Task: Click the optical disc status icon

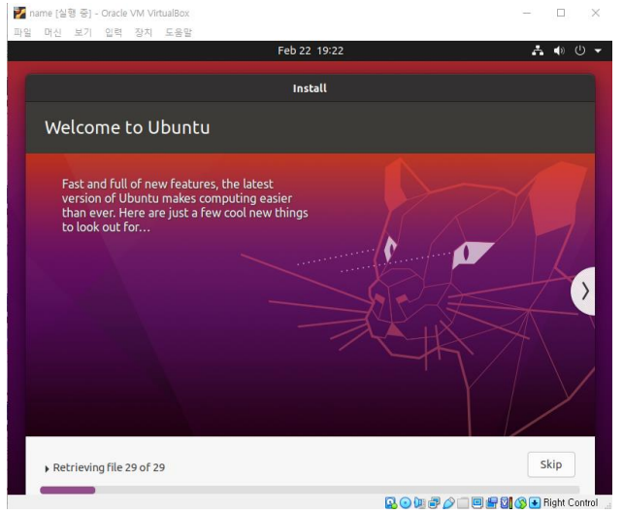Action: (406, 502)
